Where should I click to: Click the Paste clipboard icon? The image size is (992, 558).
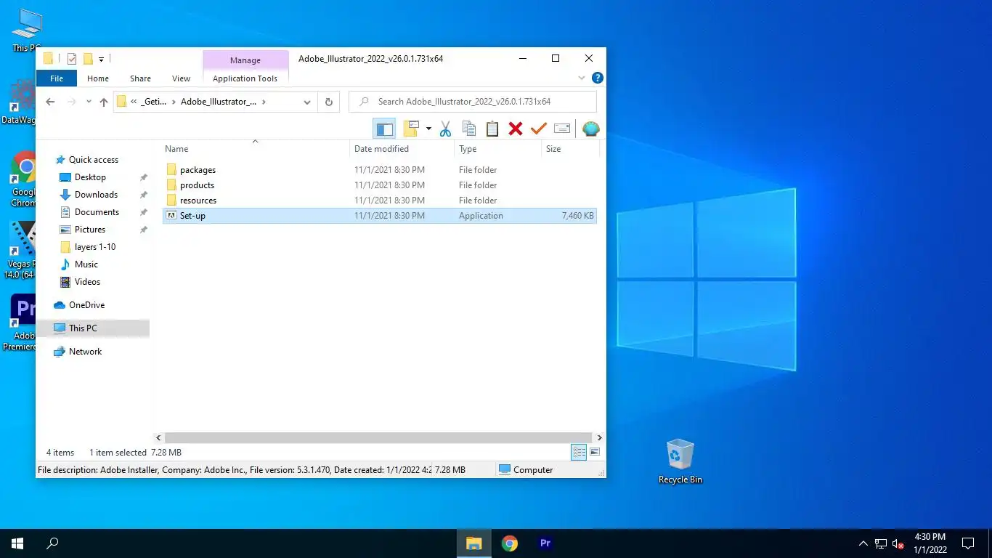[x=492, y=129]
